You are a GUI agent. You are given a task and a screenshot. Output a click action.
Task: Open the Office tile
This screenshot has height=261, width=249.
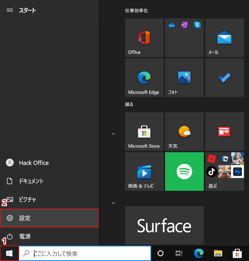tap(144, 38)
